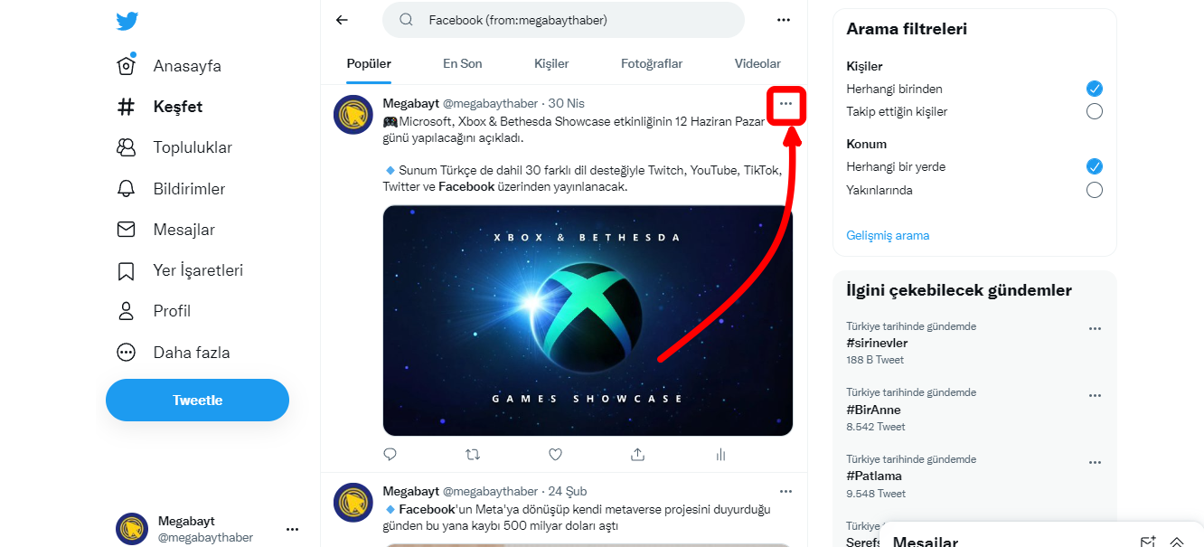
Task: Open the Fotoğraflar tab
Action: coord(652,63)
